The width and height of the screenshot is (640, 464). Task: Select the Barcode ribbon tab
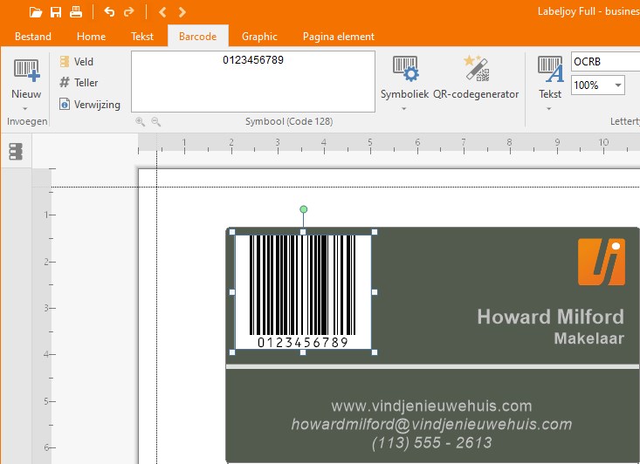198,37
